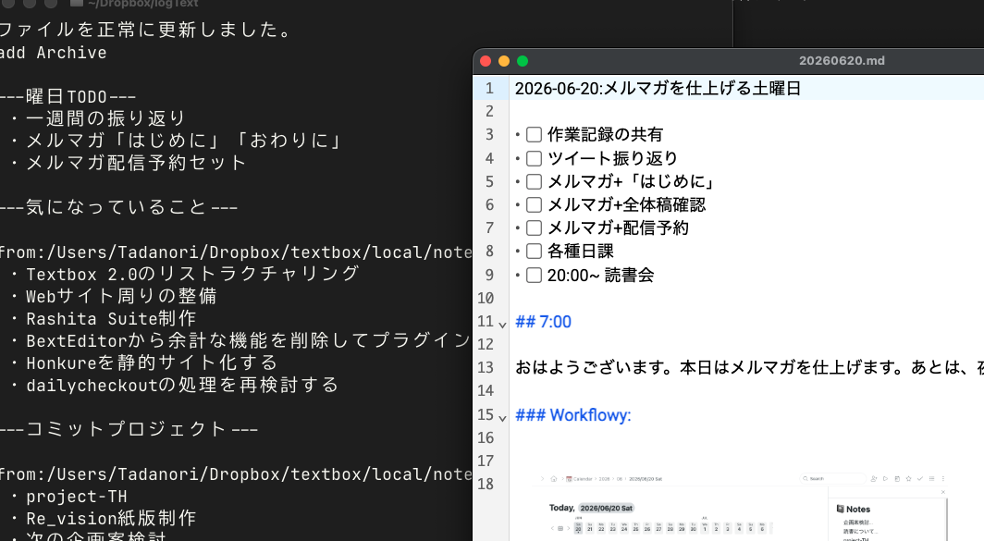The width and height of the screenshot is (984, 541).
Task: Tick the メルマガ+全体稿確認 checkbox
Action: [534, 204]
